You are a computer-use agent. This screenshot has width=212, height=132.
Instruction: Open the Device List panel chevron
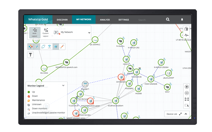pyautogui.click(x=186, y=114)
